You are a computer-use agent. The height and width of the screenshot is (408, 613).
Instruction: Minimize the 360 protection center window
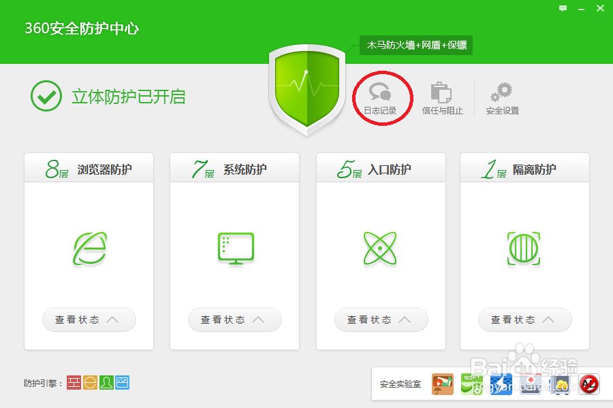[x=582, y=9]
